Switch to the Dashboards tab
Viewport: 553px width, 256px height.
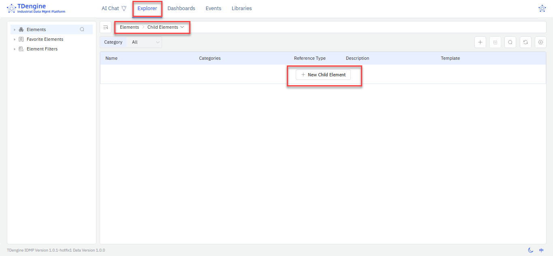181,8
